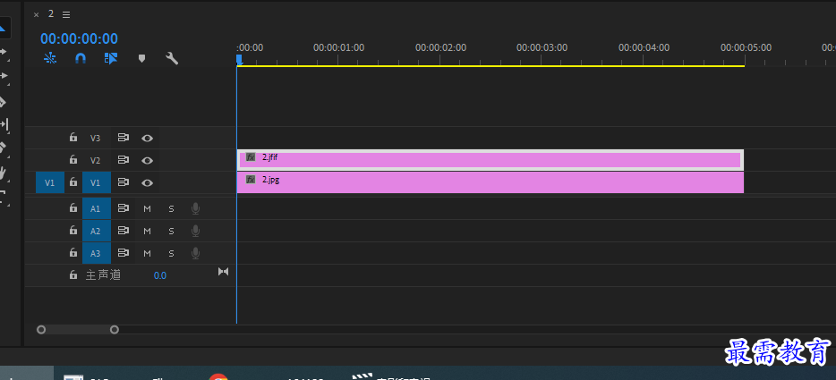836x380 pixels.
Task: Toggle lock on track A2
Action: (73, 231)
